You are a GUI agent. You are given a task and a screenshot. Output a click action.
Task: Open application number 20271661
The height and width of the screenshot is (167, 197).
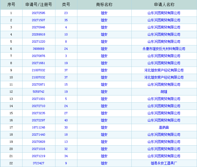pyautogui.click(x=38, y=63)
